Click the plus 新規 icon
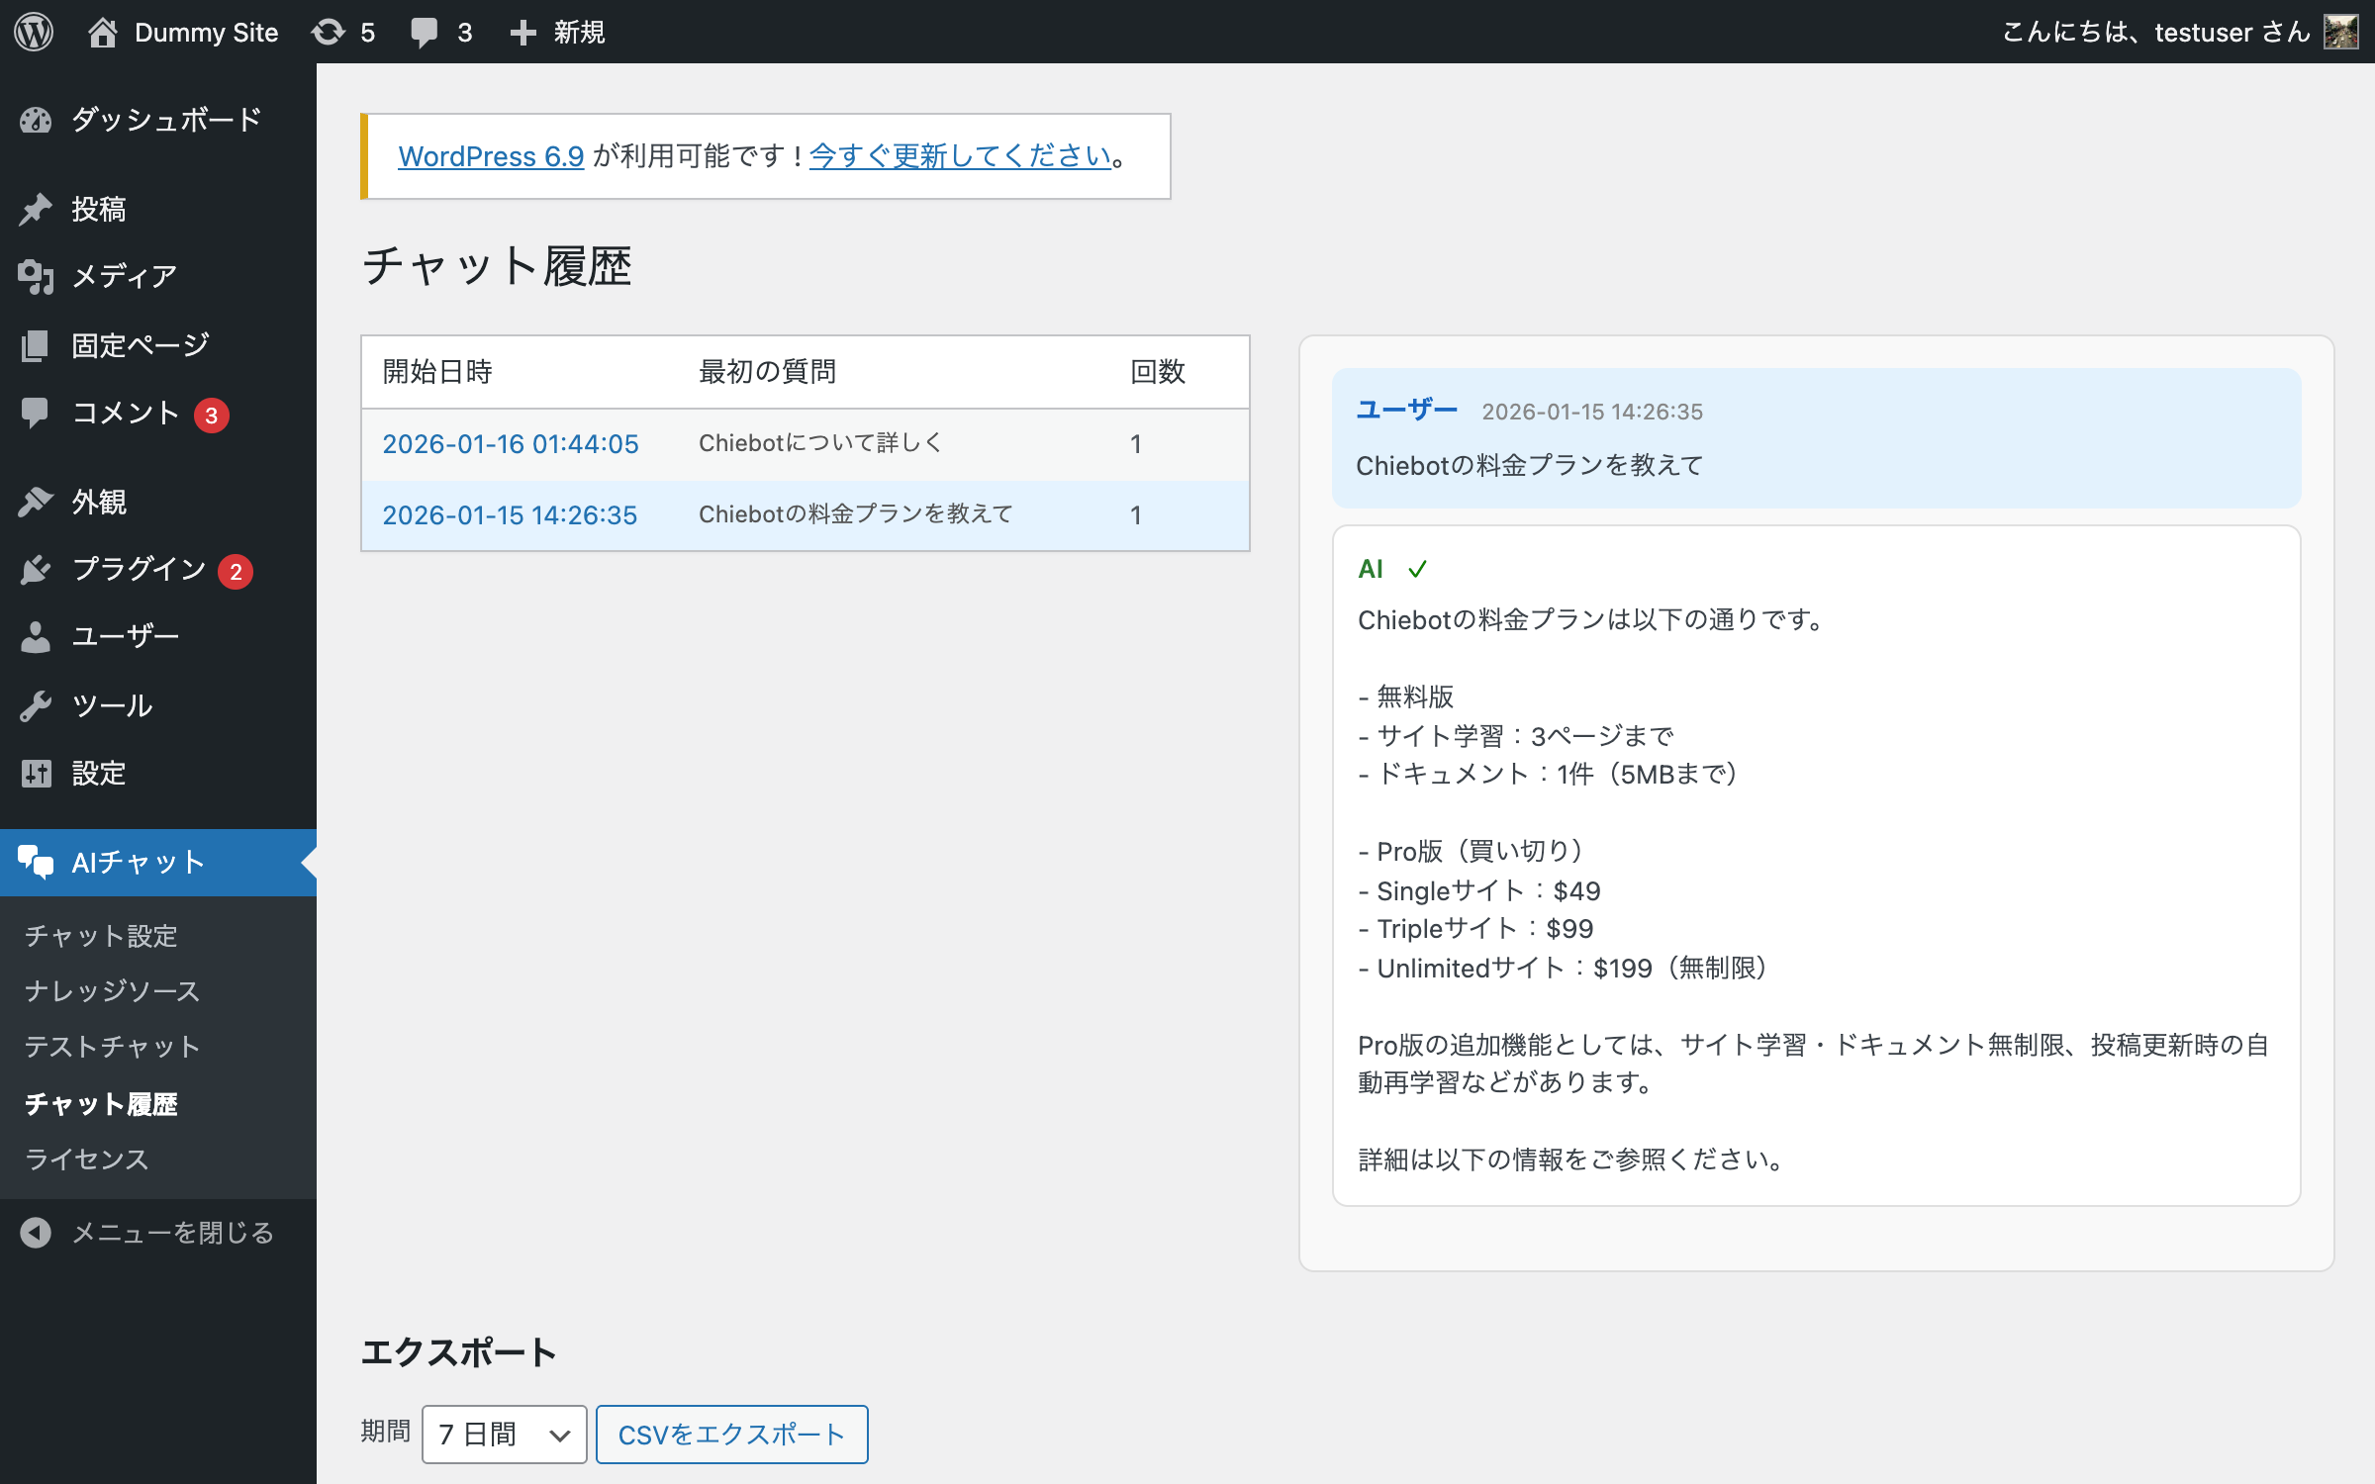 523,32
